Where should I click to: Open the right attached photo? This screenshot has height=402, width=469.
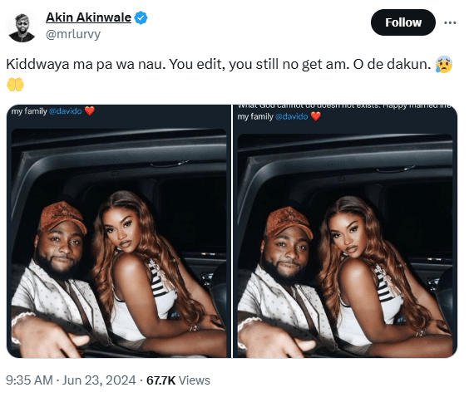[x=345, y=231]
